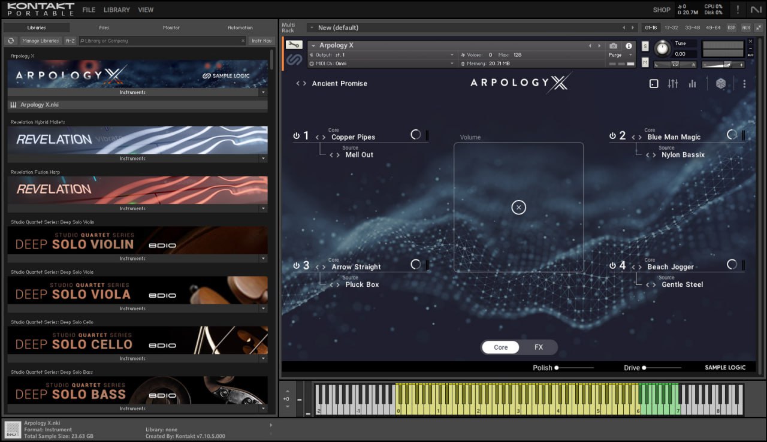Click the refresh libraries icon
This screenshot has width=767, height=442.
(11, 41)
